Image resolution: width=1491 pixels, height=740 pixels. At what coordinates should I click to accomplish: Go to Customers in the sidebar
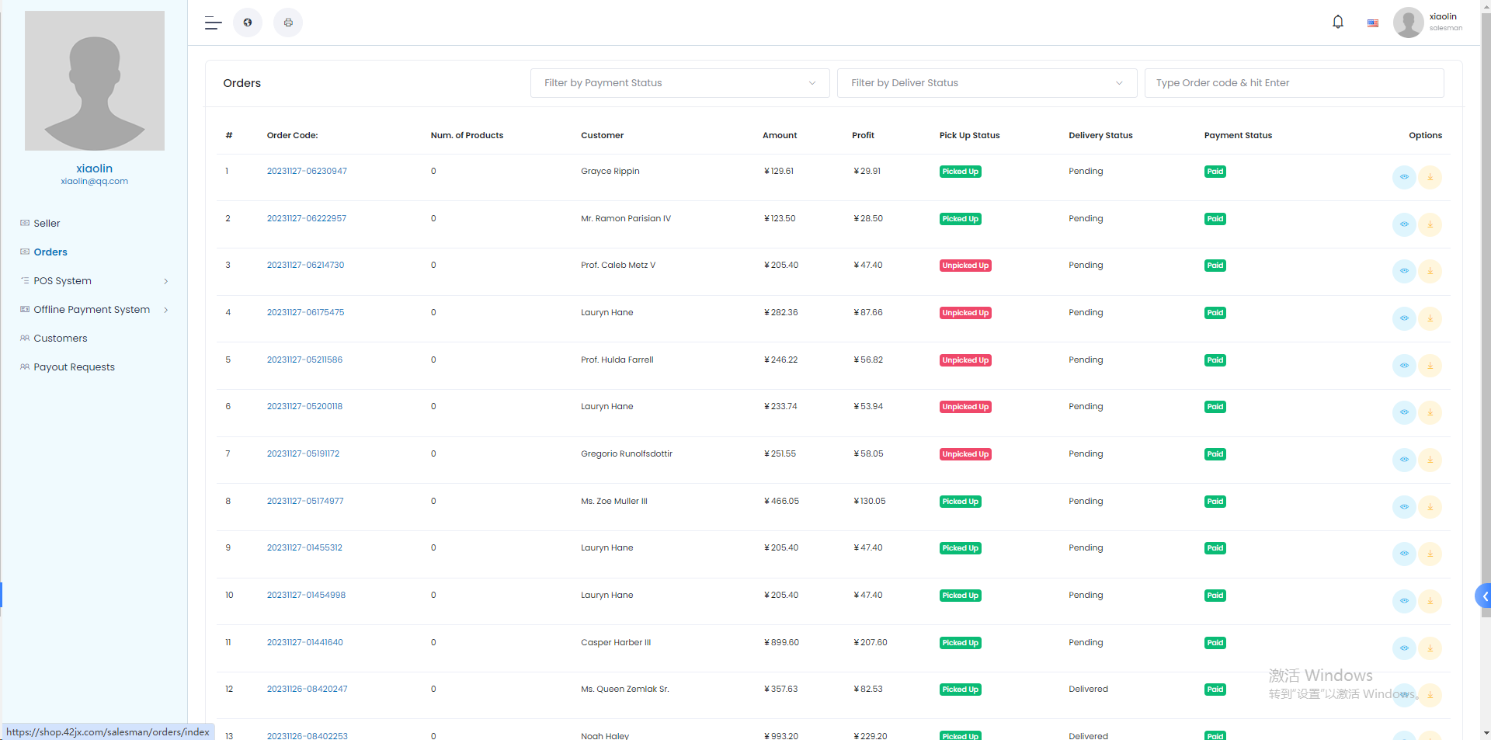[x=61, y=339]
